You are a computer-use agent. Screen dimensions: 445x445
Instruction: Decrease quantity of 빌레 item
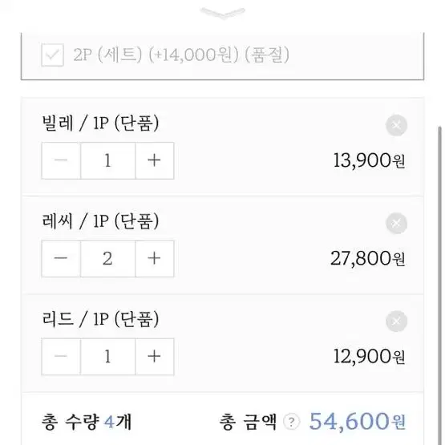click(61, 160)
